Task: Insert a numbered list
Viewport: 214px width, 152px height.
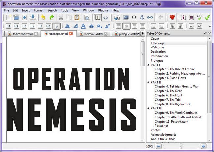Action: tap(161, 26)
